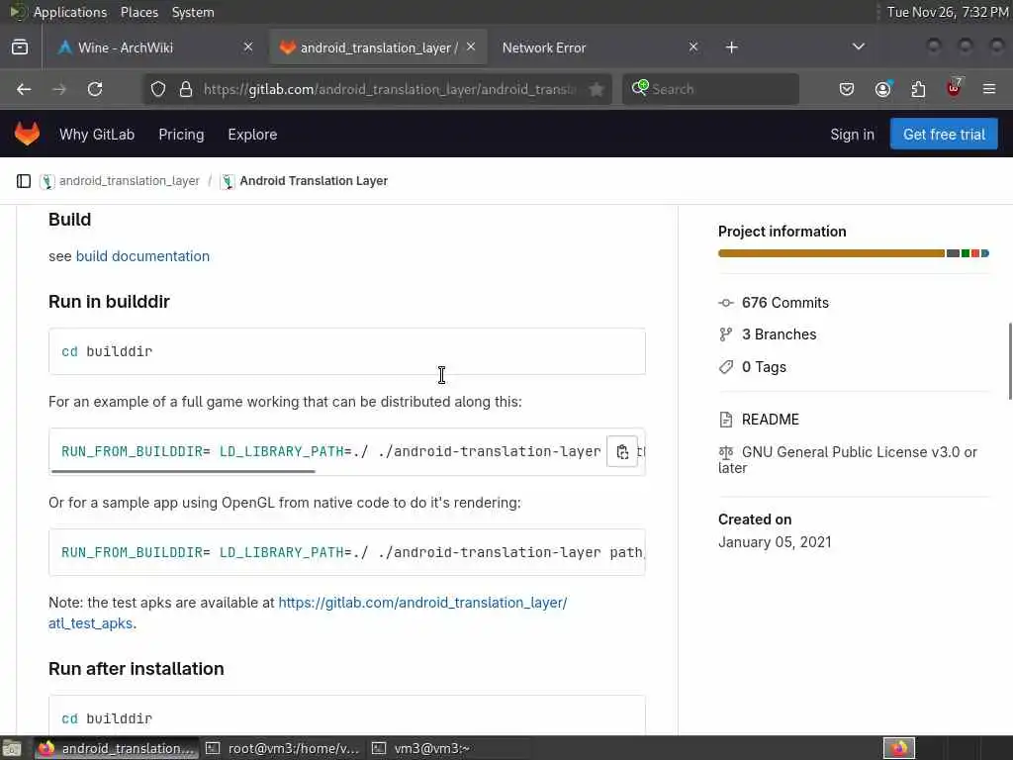The image size is (1013, 760).
Task: Switch to the Wine - ArchWiki tab
Action: 150,47
